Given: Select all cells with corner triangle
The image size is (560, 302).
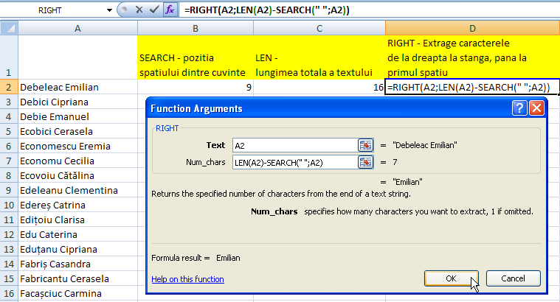Looking at the screenshot, I should [9, 28].
